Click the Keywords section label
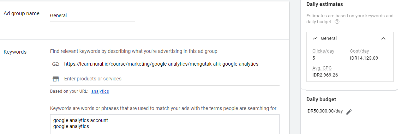The width and height of the screenshot is (401, 134). click(15, 52)
